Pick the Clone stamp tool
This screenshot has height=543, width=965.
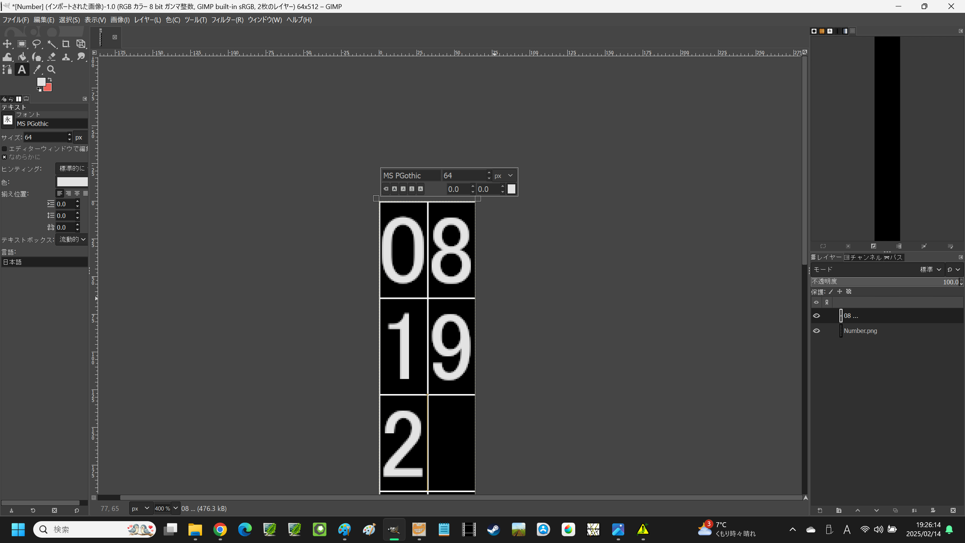point(66,57)
